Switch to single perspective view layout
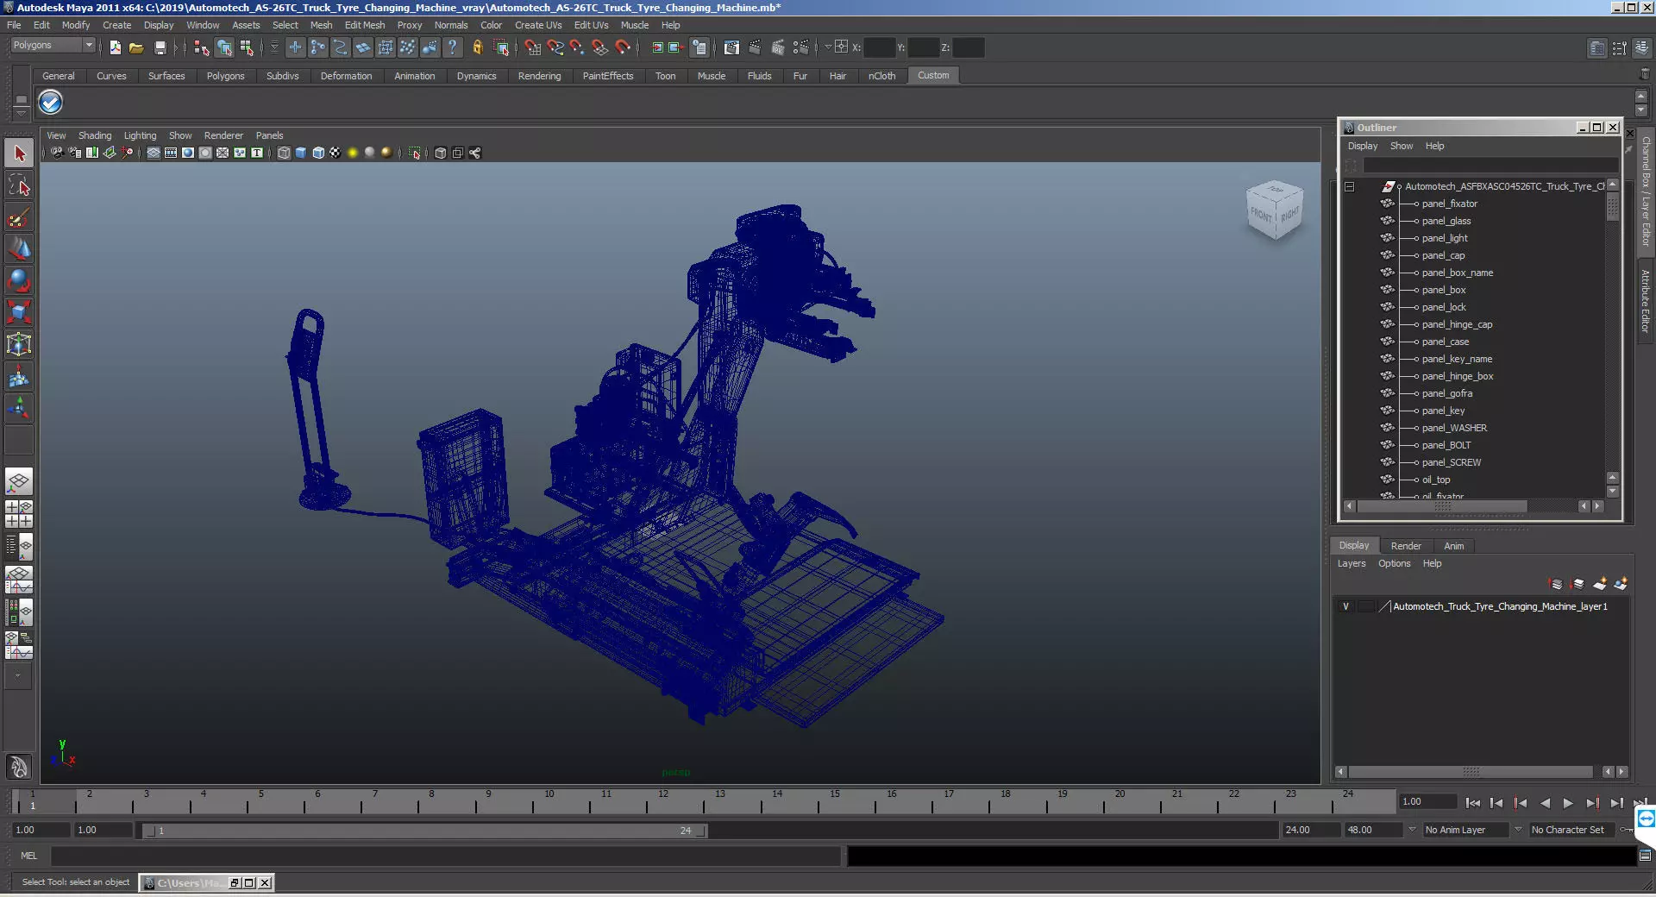 19,482
